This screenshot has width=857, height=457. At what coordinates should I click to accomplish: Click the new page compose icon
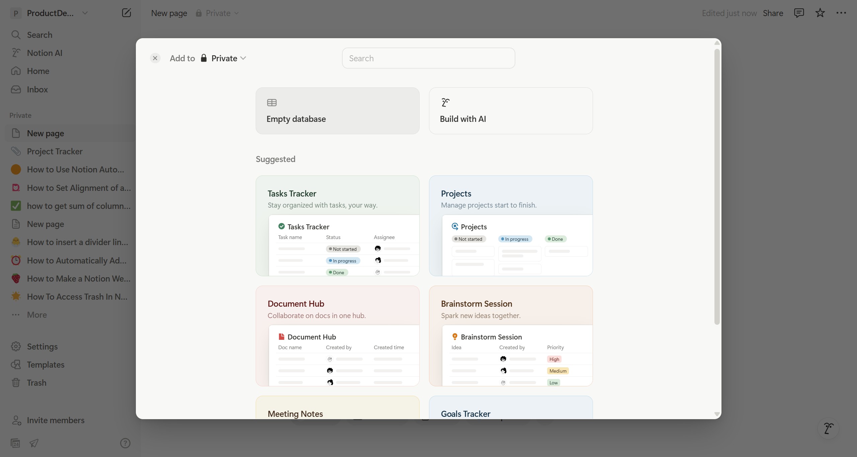tap(126, 13)
